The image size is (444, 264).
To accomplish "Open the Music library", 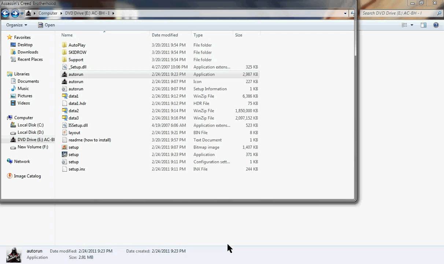I will tap(23, 89).
